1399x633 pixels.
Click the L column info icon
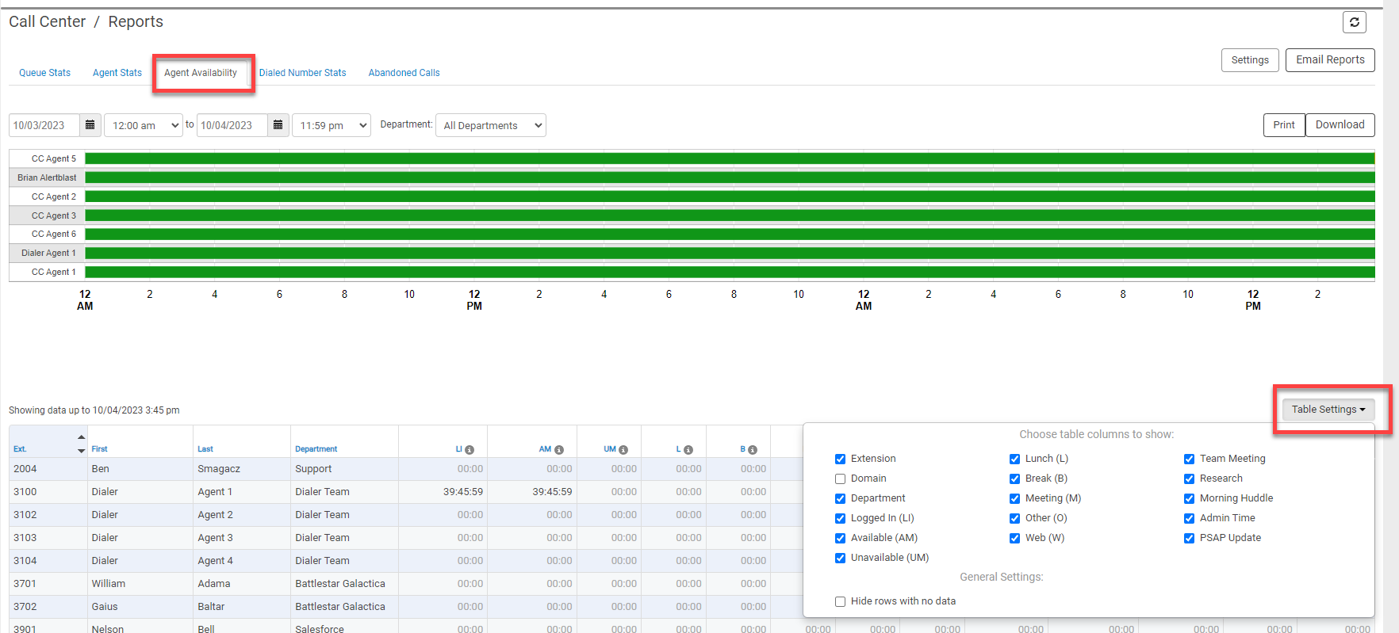pyautogui.click(x=688, y=450)
